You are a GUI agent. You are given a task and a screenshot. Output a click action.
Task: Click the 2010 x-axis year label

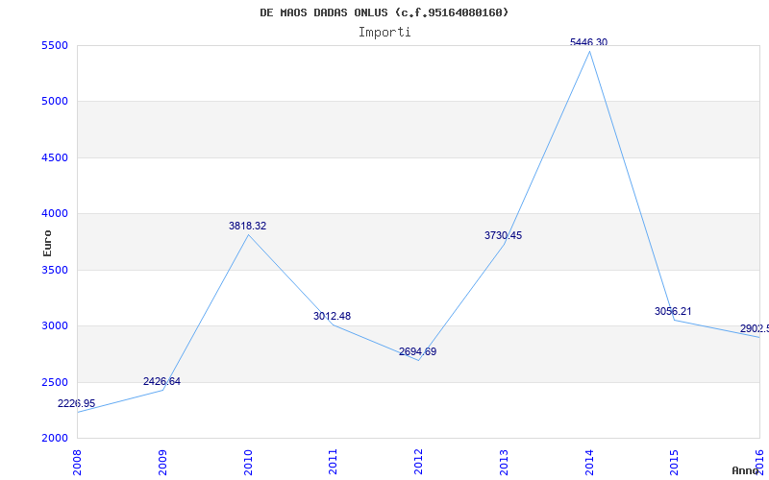[248, 463]
